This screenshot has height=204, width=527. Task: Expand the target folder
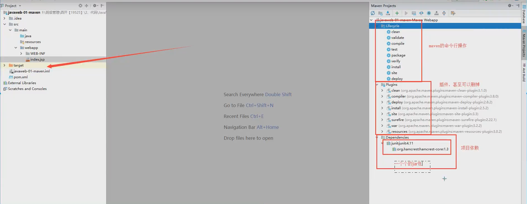4,65
